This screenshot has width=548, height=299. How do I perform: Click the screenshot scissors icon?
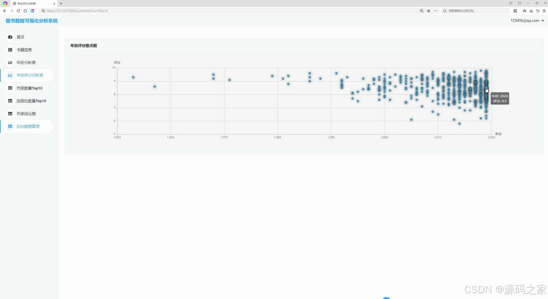pos(531,11)
